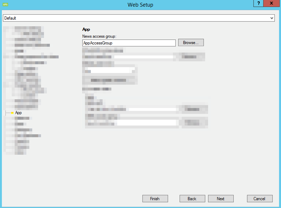This screenshot has height=208, width=281.
Task: Close the Web Setup window
Action: [271, 3]
